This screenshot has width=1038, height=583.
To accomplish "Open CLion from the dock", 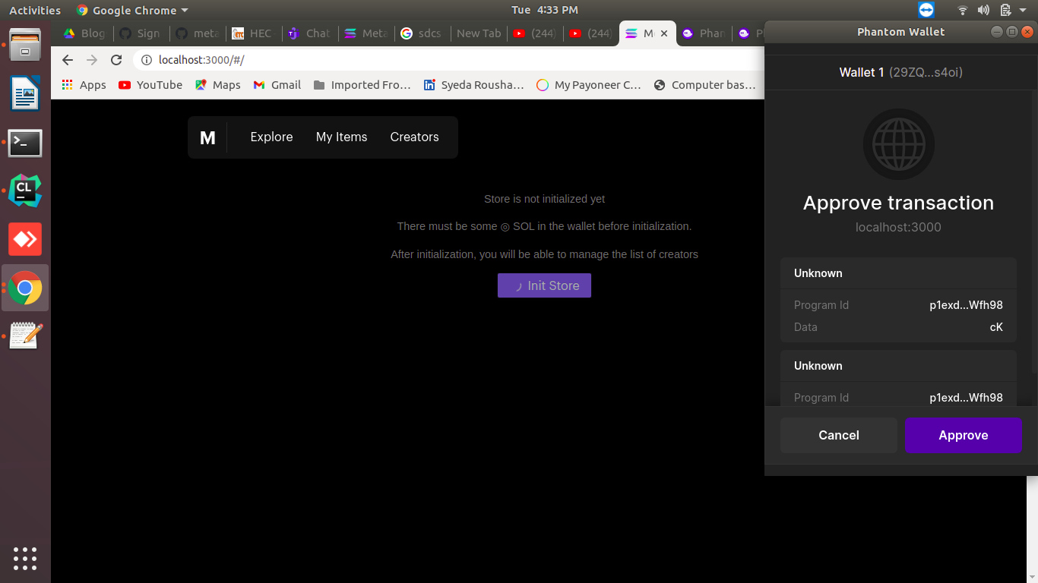I will (25, 191).
